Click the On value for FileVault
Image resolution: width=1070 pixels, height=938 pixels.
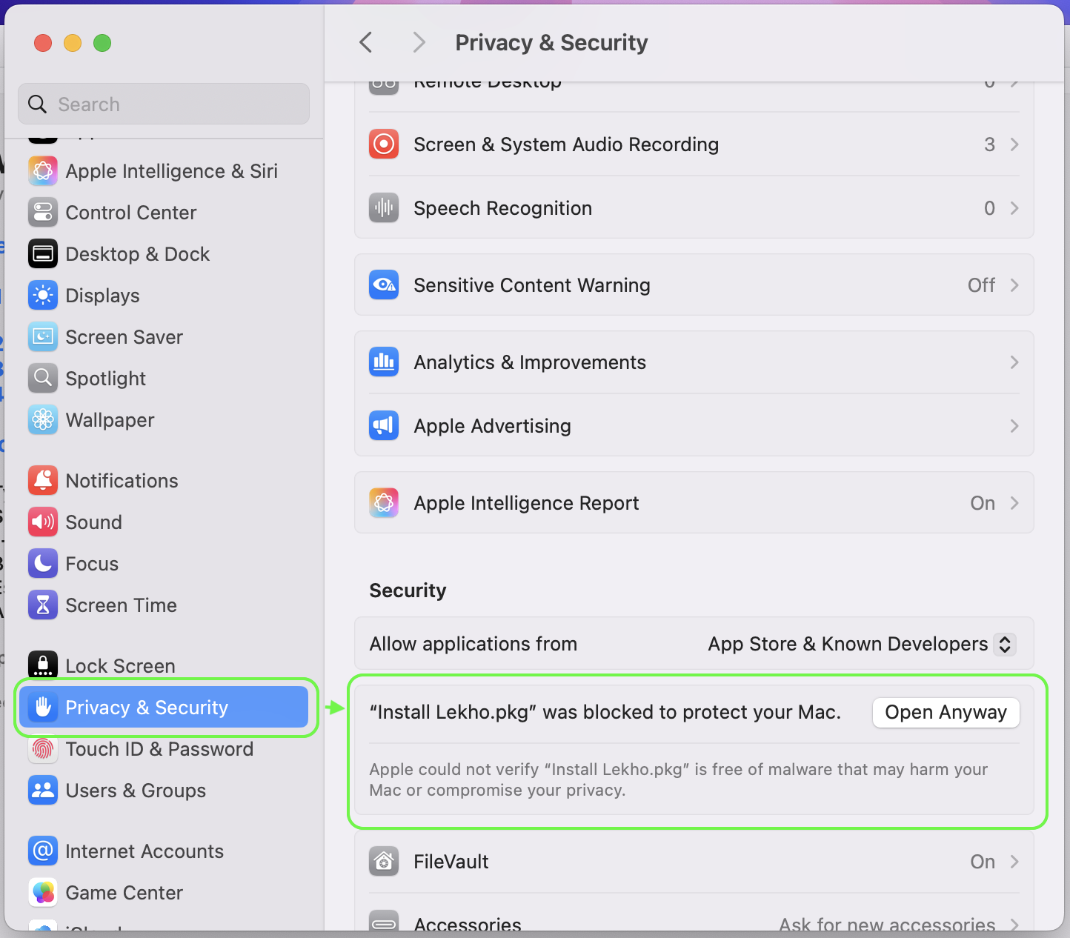(983, 862)
